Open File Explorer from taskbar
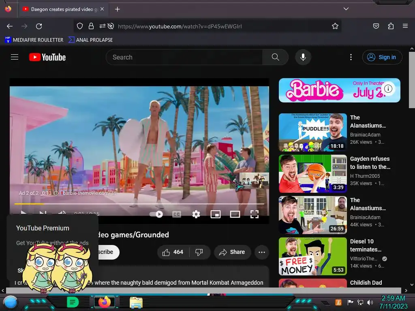Screen dimensions: 415x311 [136, 302]
